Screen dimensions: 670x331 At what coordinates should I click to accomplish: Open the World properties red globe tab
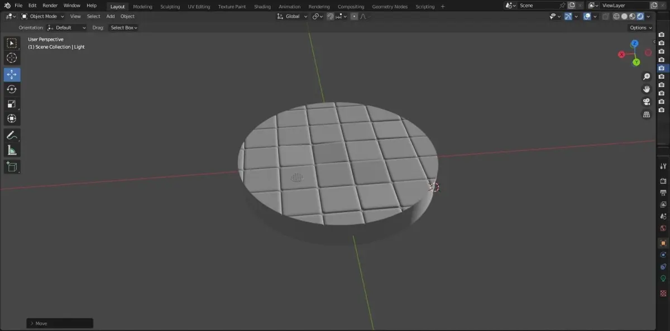(663, 228)
